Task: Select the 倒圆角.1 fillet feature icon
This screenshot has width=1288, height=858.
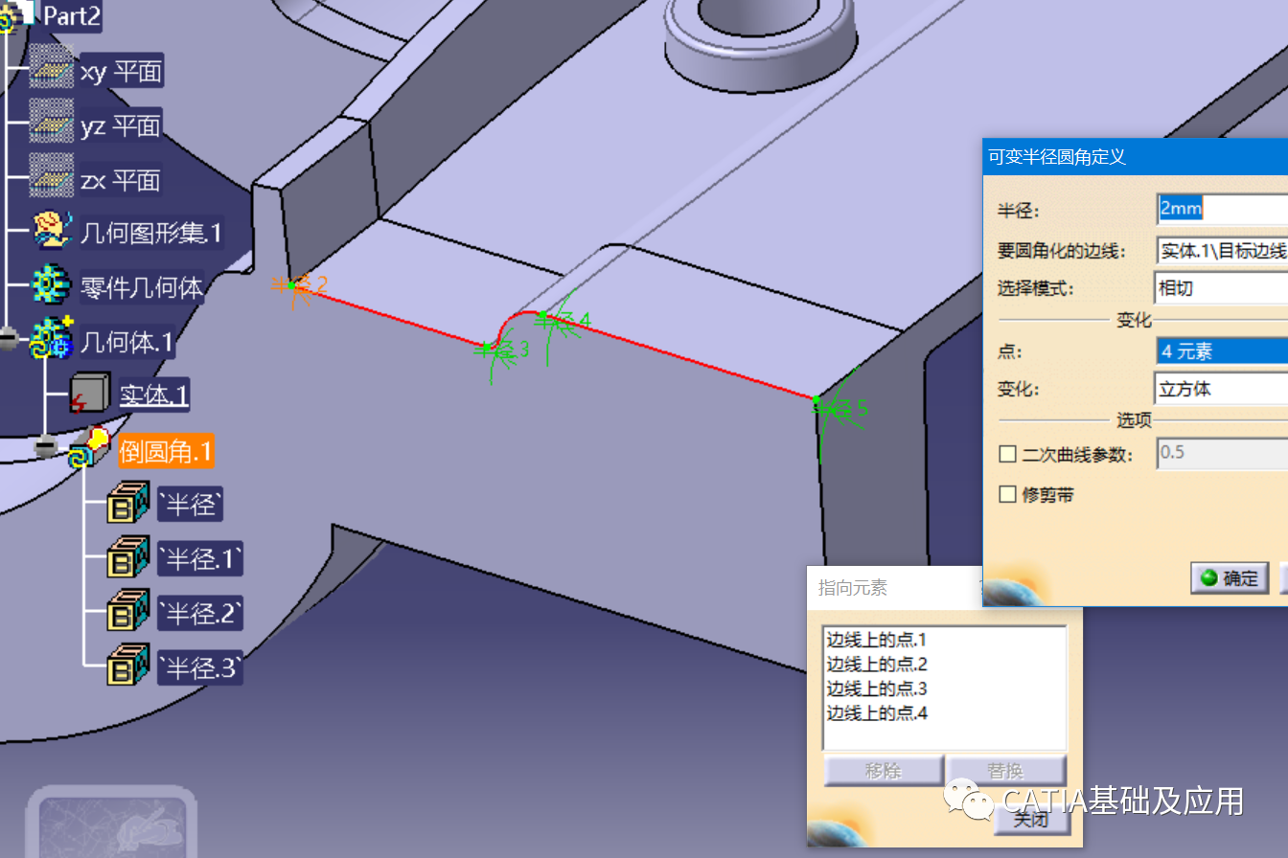Action: coord(88,448)
